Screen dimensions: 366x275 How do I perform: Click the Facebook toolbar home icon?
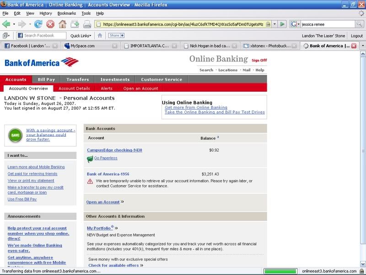click(x=100, y=35)
